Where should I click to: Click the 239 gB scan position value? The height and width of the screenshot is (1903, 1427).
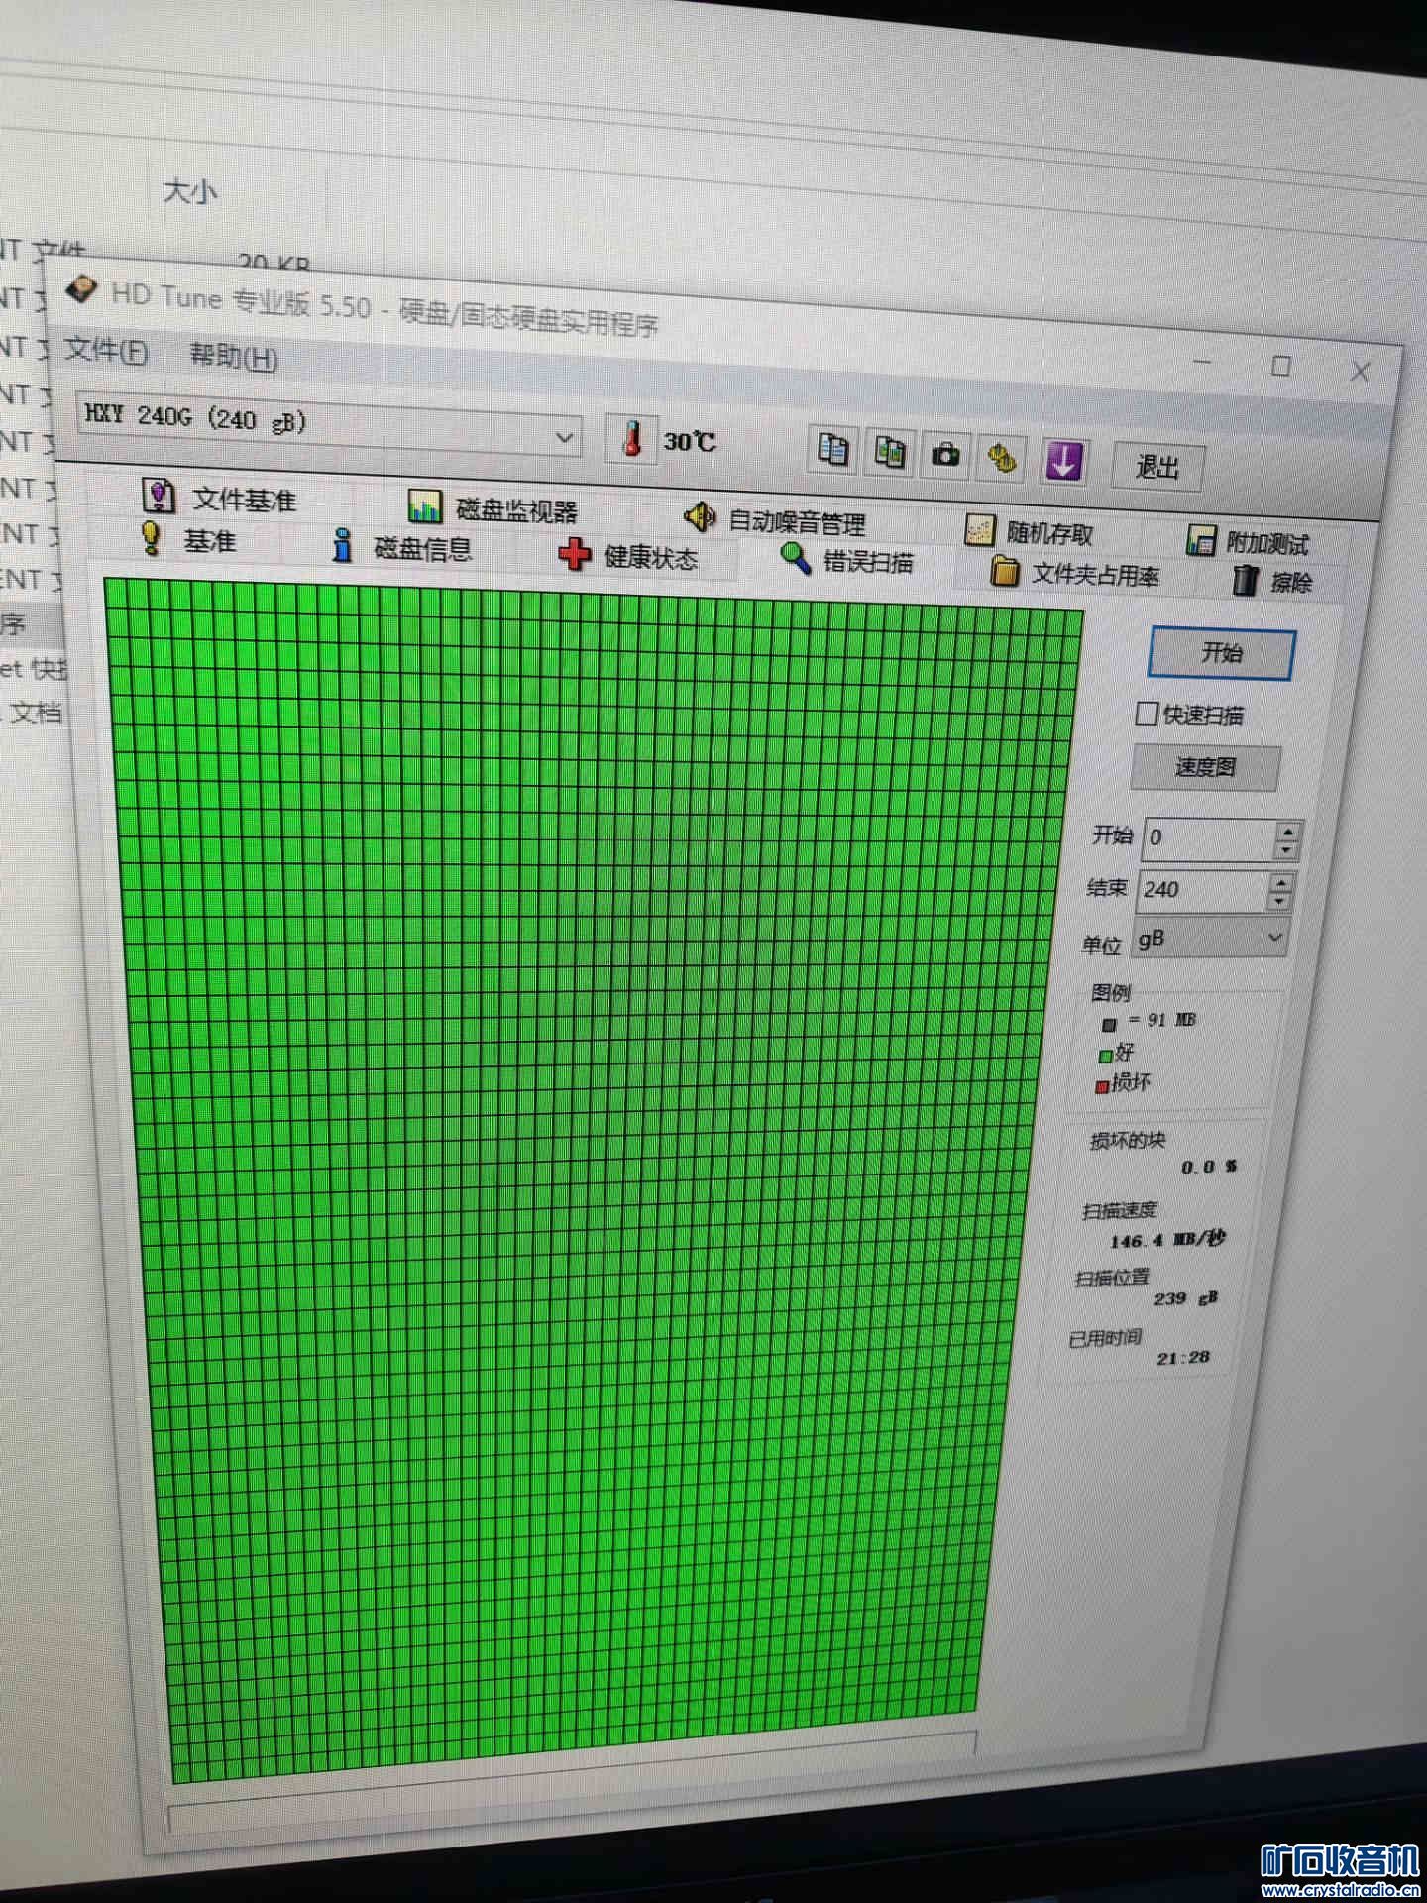tap(1185, 1298)
